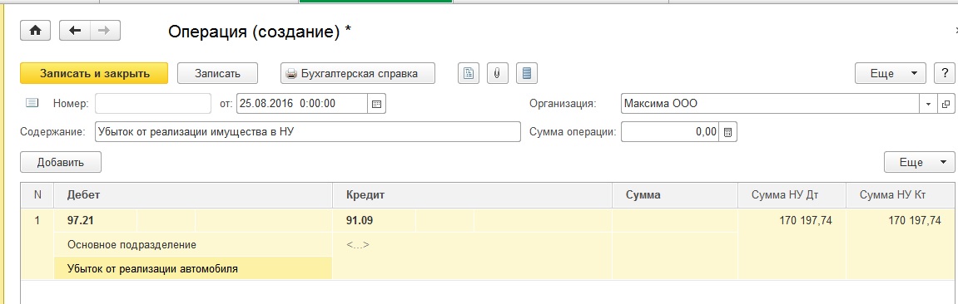958x304 pixels.
Task: Go to the home page icon
Action: (x=36, y=31)
